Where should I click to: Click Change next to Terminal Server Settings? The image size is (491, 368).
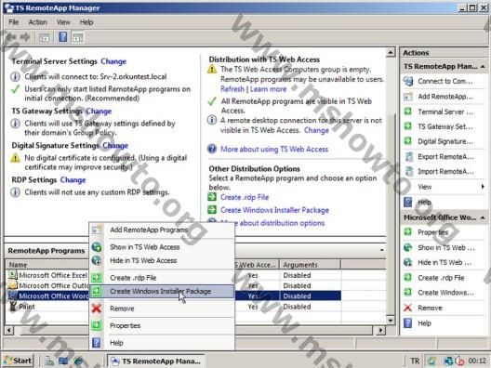tap(113, 61)
